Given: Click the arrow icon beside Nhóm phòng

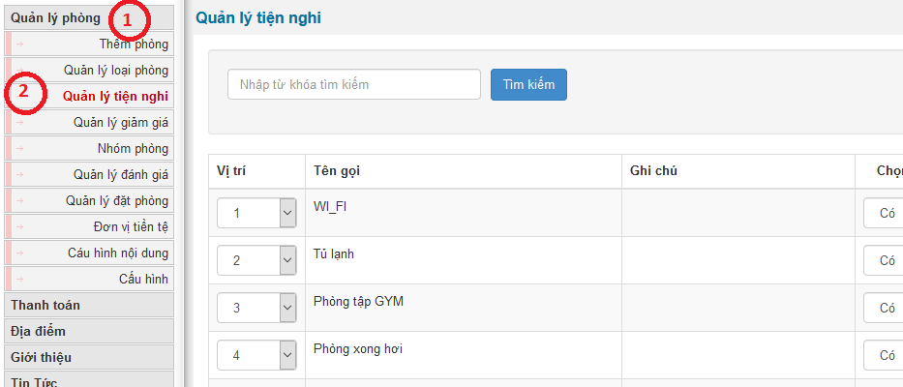Looking at the screenshot, I should click(x=19, y=148).
